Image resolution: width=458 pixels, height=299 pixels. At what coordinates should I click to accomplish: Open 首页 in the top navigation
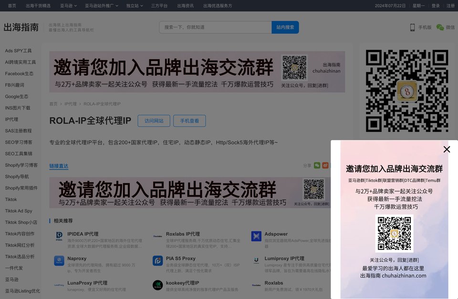click(12, 6)
